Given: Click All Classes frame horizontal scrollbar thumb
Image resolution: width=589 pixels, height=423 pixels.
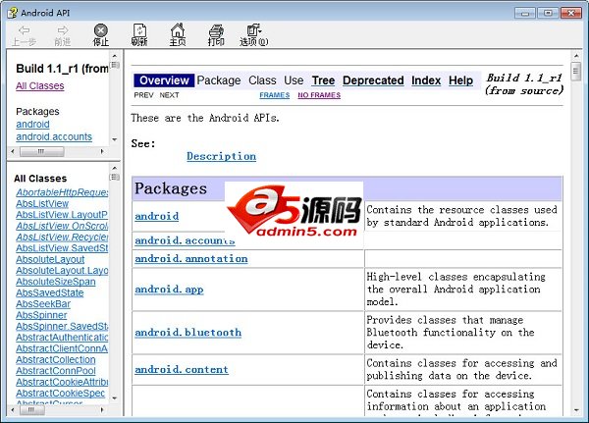Looking at the screenshot, I should 32,410.
